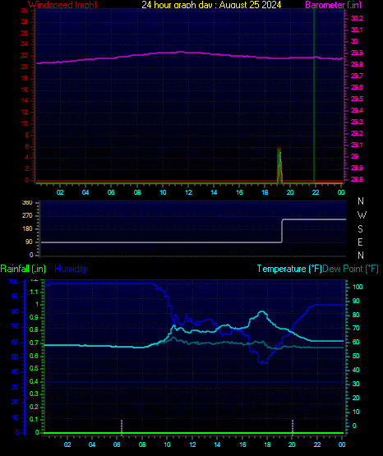383x456 pixels.
Task: Click the 24 hour graph day title
Action: click(211, 4)
